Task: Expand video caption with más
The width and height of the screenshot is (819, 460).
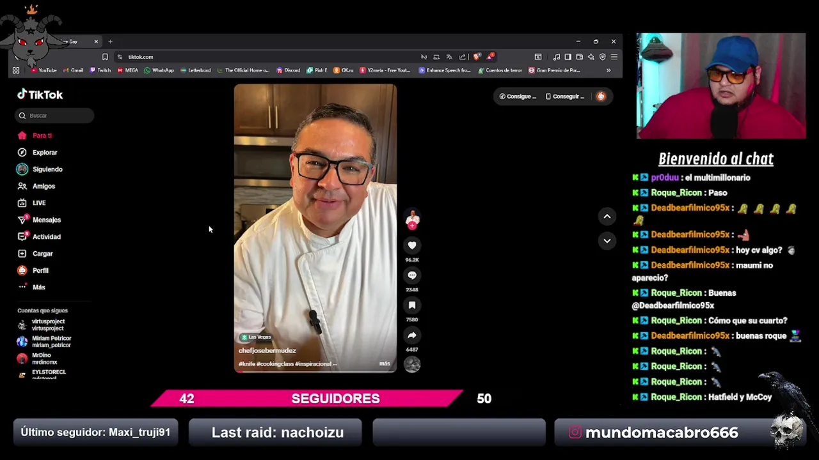Action: (385, 364)
